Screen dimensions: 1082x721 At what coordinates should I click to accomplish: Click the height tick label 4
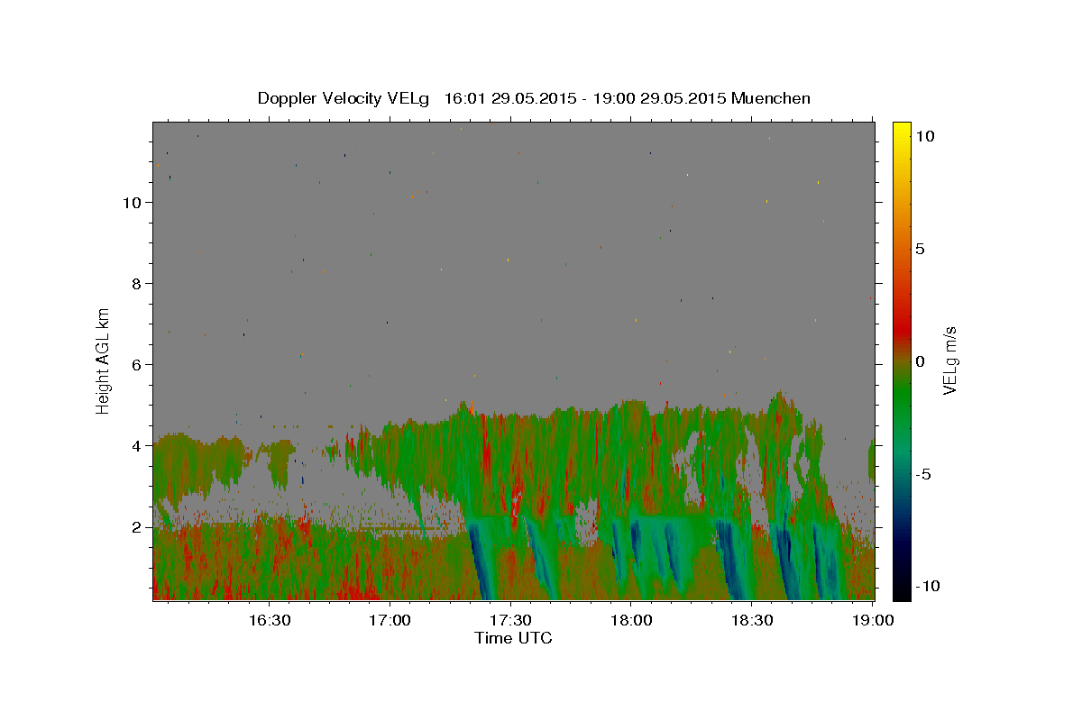point(136,446)
